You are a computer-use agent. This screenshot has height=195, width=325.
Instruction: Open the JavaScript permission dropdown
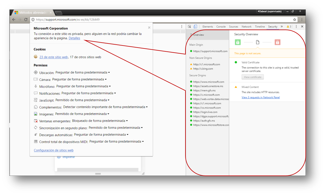coord(82,100)
